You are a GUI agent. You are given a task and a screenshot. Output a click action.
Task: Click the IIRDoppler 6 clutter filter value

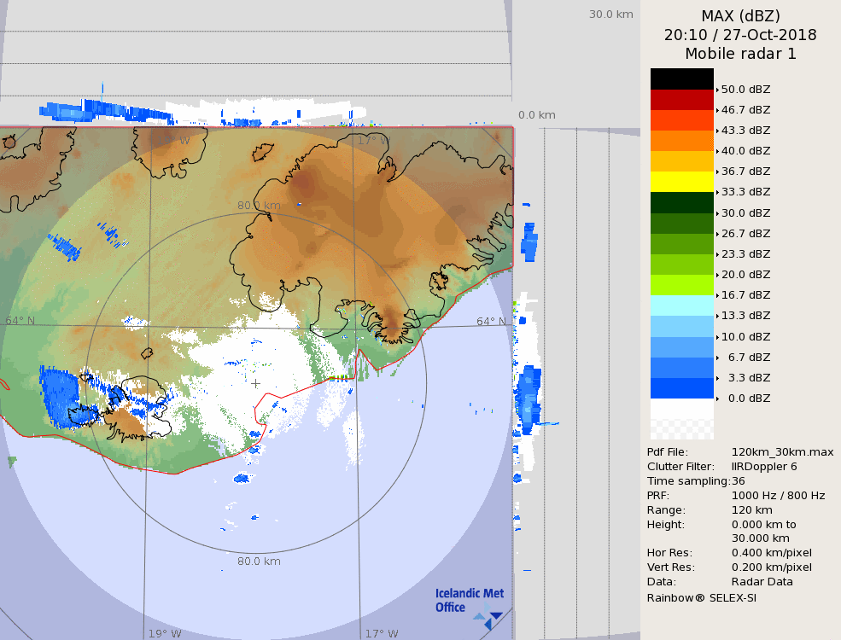pyautogui.click(x=764, y=467)
